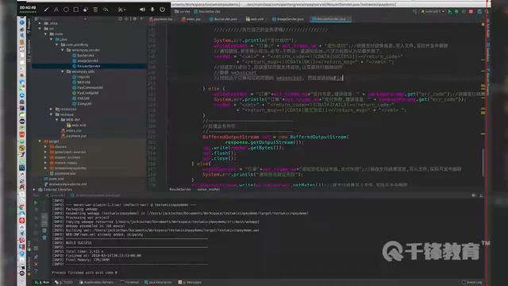Expand External Libraries node arrow
The image size is (508, 286).
(x=34, y=189)
